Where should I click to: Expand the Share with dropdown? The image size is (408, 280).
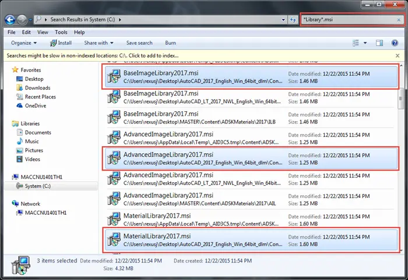pyautogui.click(x=99, y=43)
